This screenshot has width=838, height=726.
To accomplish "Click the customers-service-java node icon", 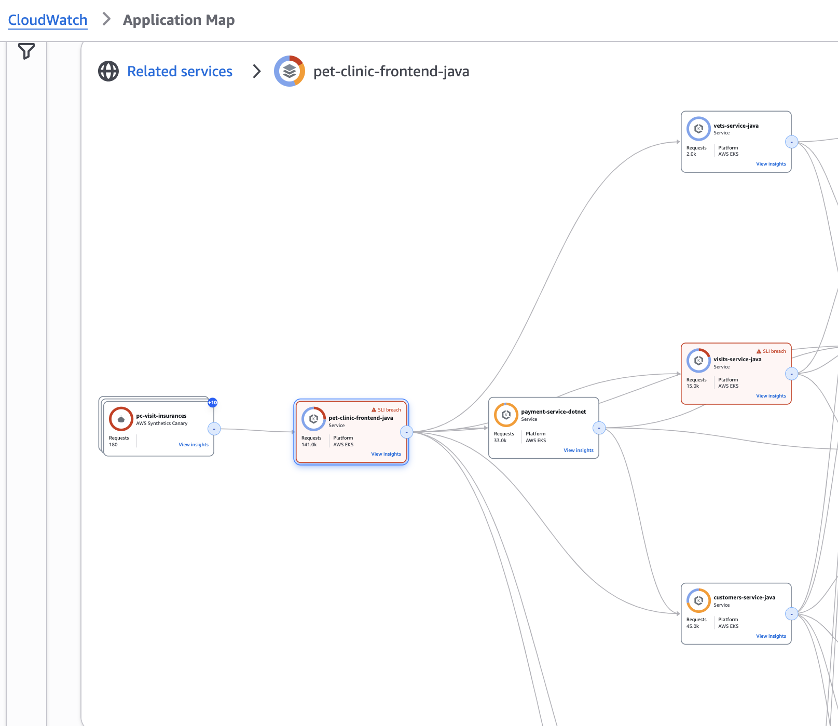I will click(698, 600).
